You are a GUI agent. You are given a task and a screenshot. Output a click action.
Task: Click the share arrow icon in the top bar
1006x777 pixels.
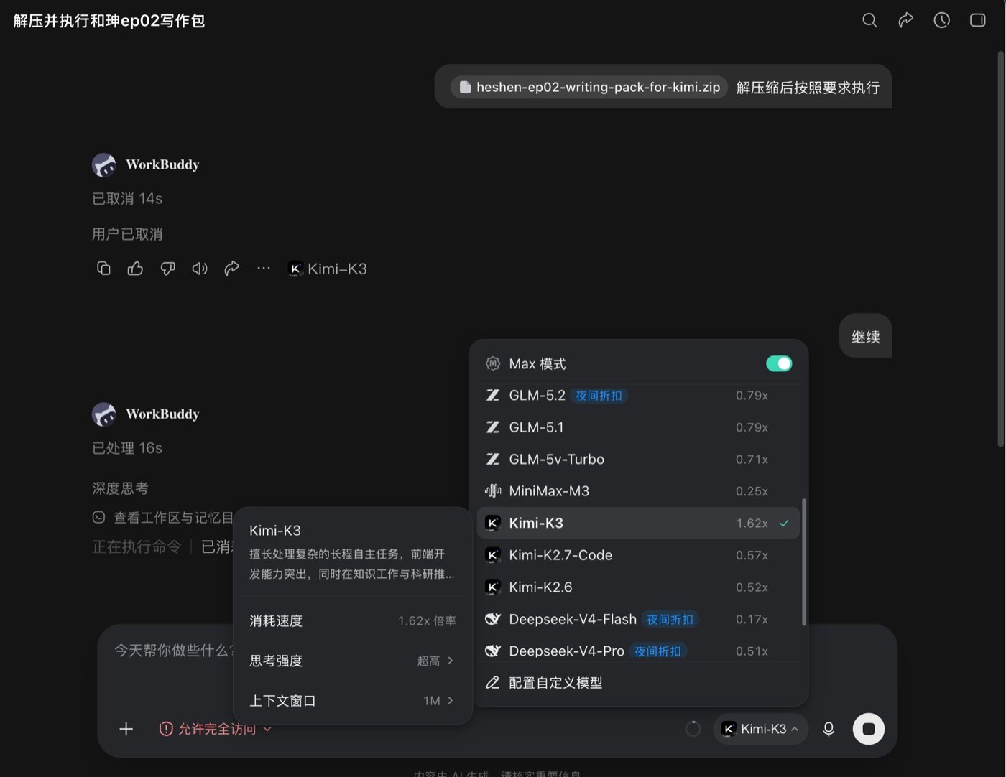905,20
